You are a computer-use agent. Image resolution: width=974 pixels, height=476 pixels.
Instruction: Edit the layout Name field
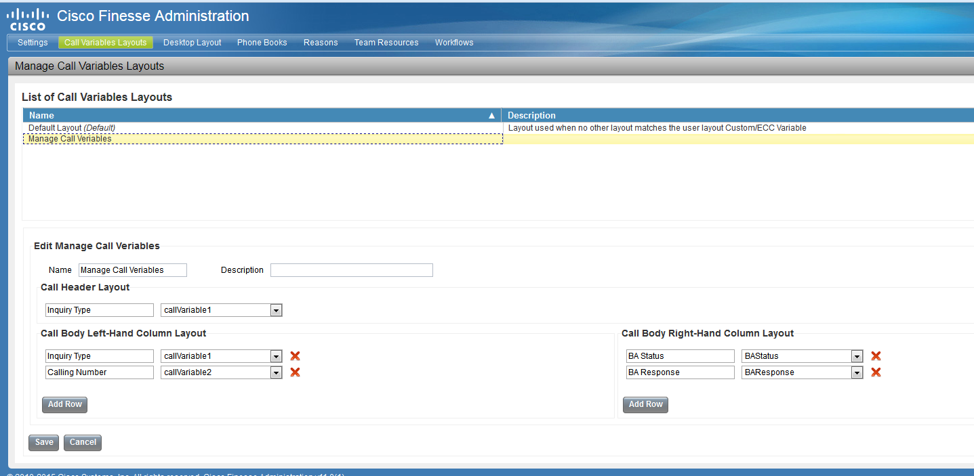tap(133, 270)
